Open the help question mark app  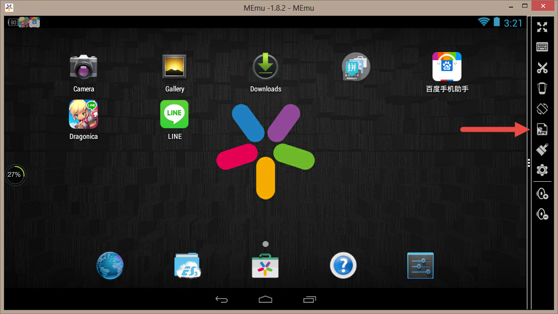click(343, 265)
